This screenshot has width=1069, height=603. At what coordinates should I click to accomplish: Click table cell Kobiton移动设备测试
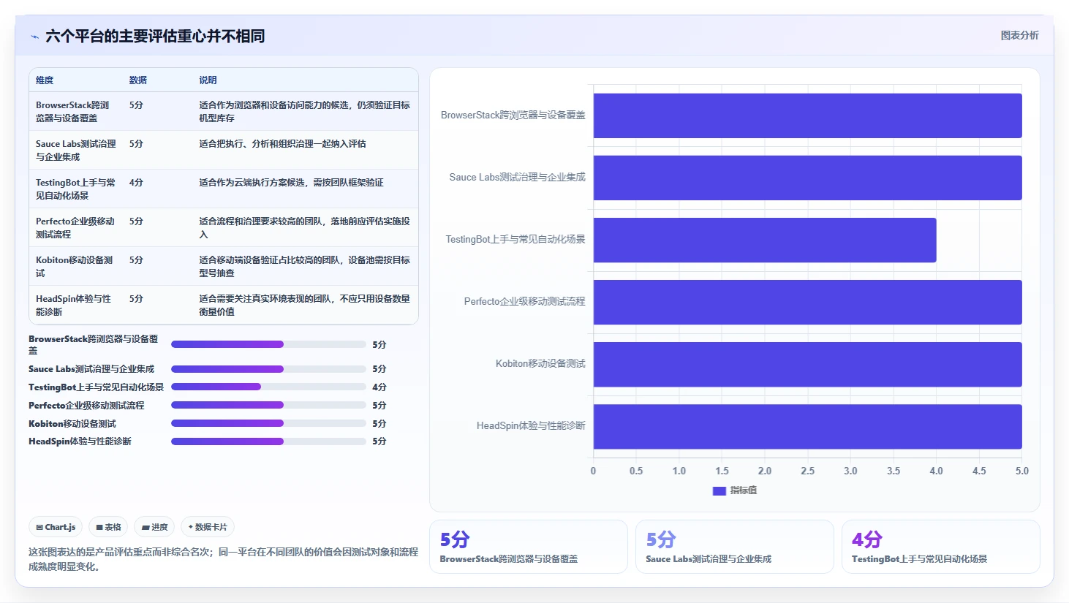click(75, 267)
